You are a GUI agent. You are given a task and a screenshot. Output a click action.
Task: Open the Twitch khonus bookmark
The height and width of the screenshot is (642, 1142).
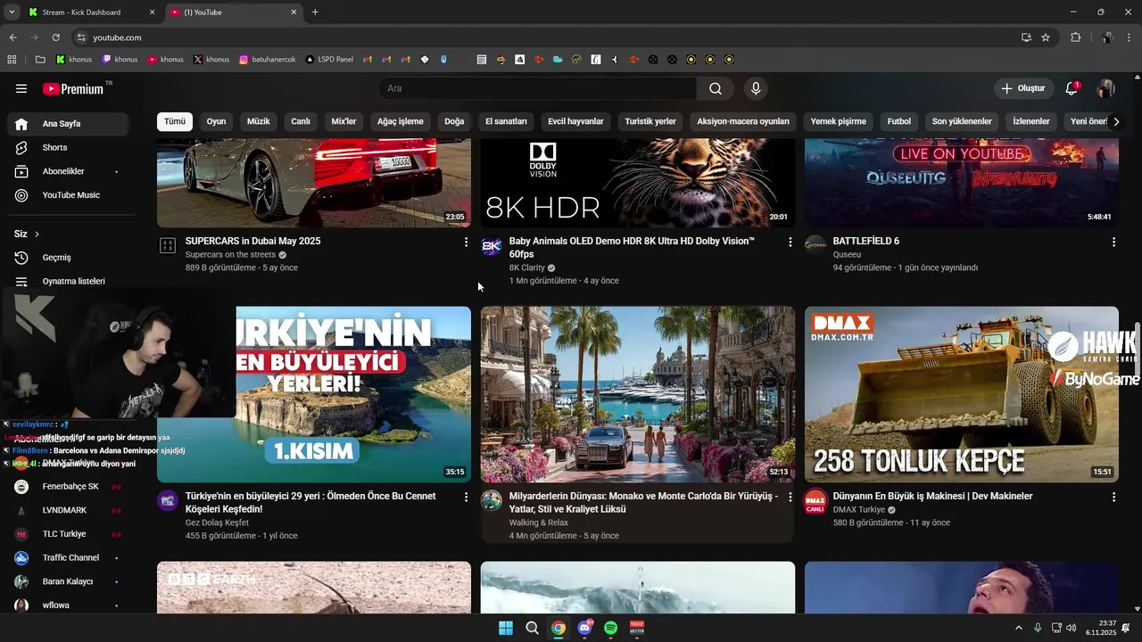point(120,60)
